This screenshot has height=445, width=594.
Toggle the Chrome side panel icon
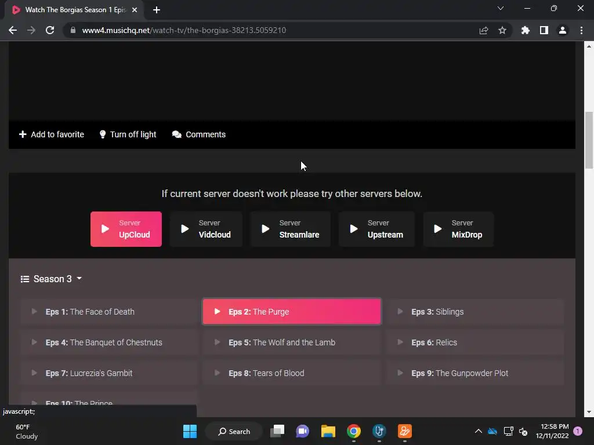click(544, 30)
